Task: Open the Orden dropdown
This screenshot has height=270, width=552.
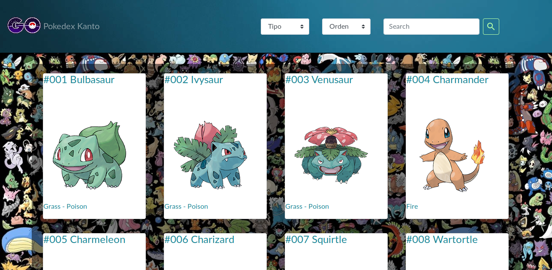Action: click(346, 27)
